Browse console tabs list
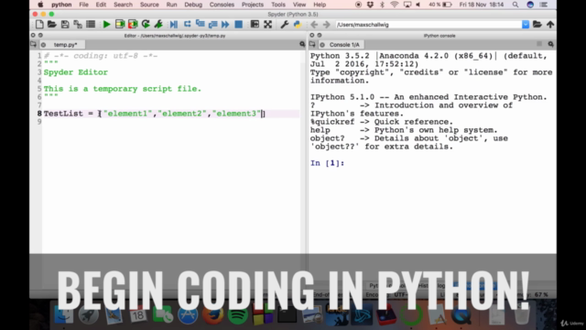Screen dimensions: 586x330 (312, 45)
